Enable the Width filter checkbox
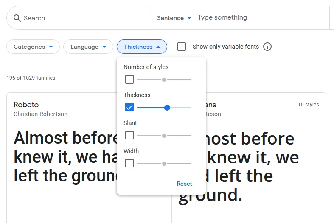The image size is (334, 223). (x=129, y=163)
